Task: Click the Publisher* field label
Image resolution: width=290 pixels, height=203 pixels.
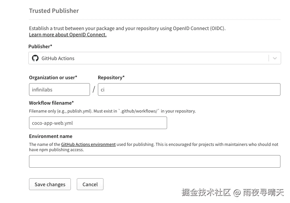Action: coord(40,47)
